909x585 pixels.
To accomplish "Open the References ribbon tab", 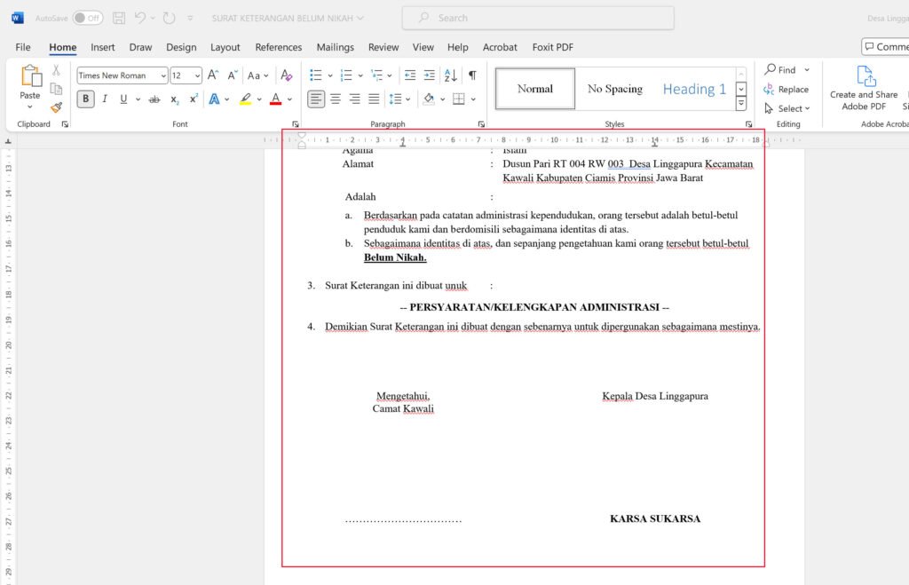I will (x=278, y=47).
